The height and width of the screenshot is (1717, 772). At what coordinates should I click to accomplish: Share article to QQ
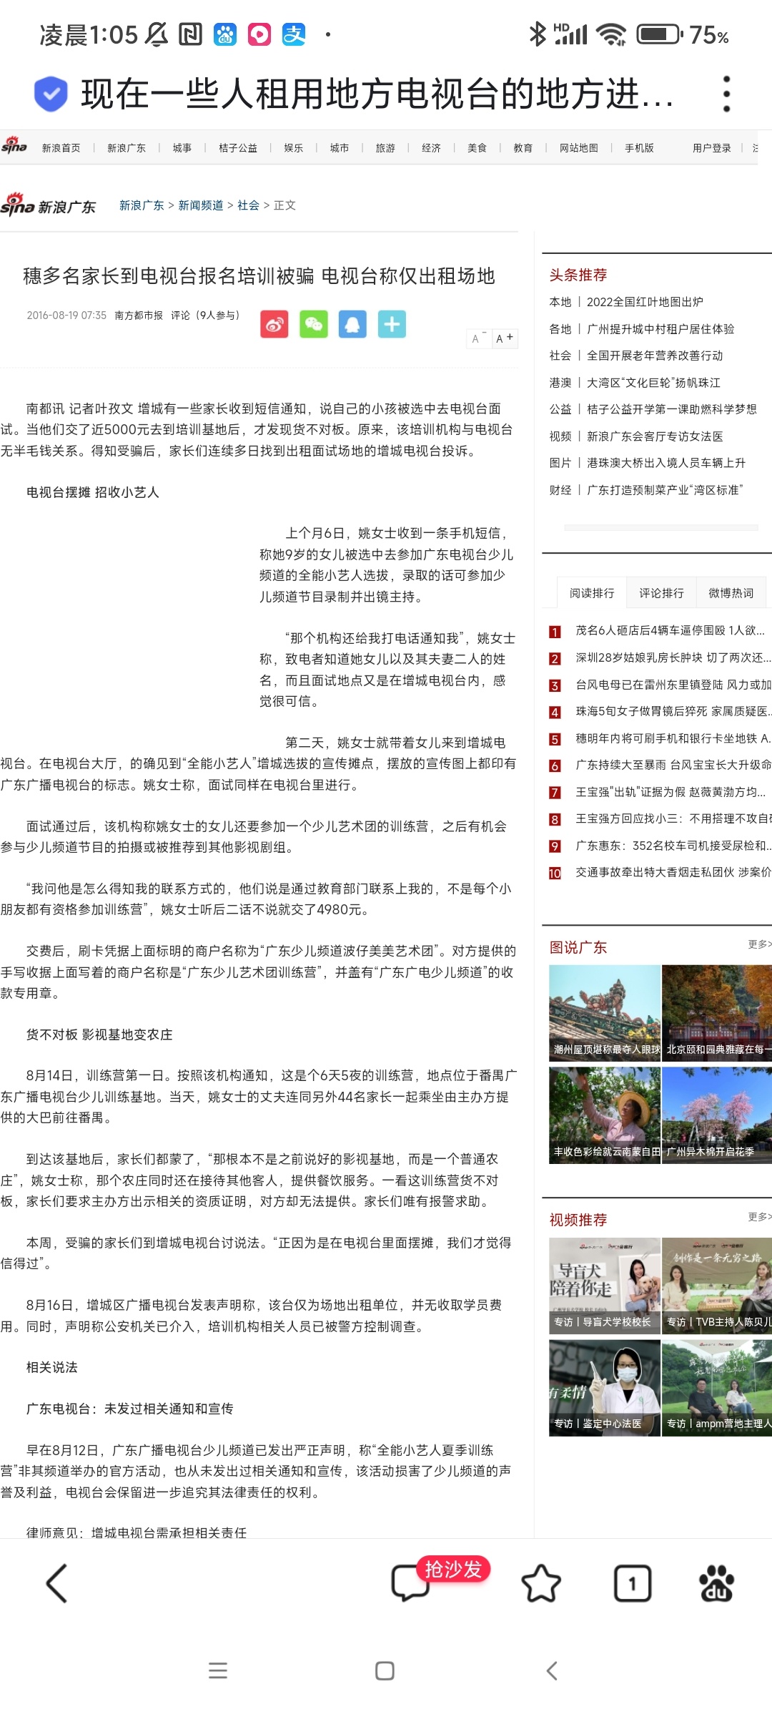[x=352, y=324]
